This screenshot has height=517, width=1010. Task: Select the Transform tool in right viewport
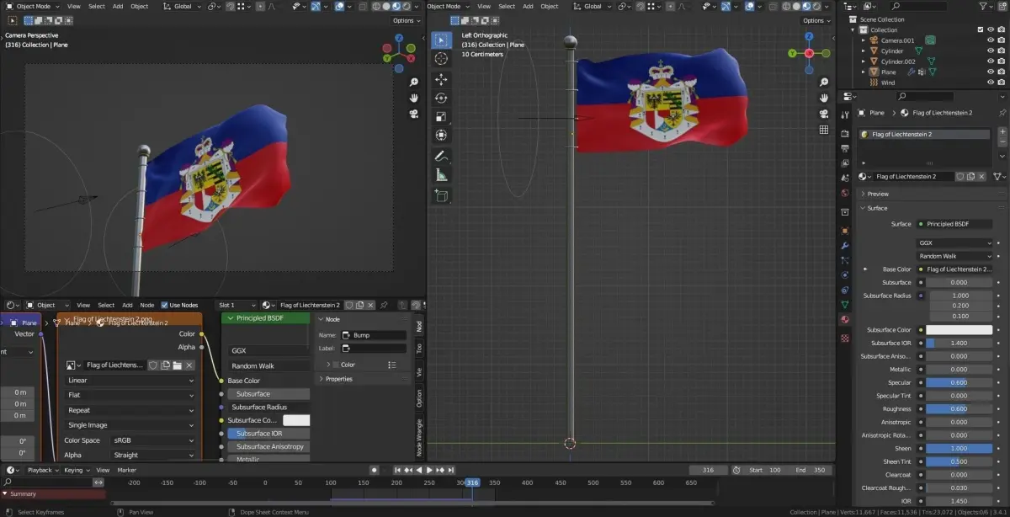(441, 135)
